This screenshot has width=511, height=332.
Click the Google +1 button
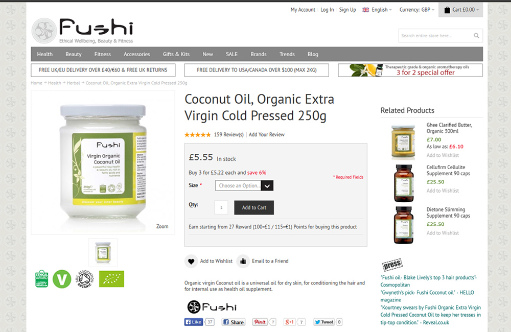(290, 322)
